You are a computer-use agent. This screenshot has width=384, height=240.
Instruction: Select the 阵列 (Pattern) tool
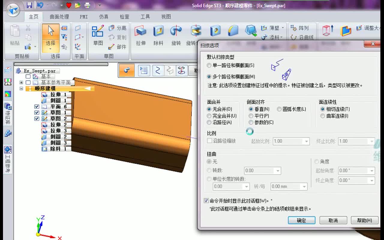pos(301,28)
